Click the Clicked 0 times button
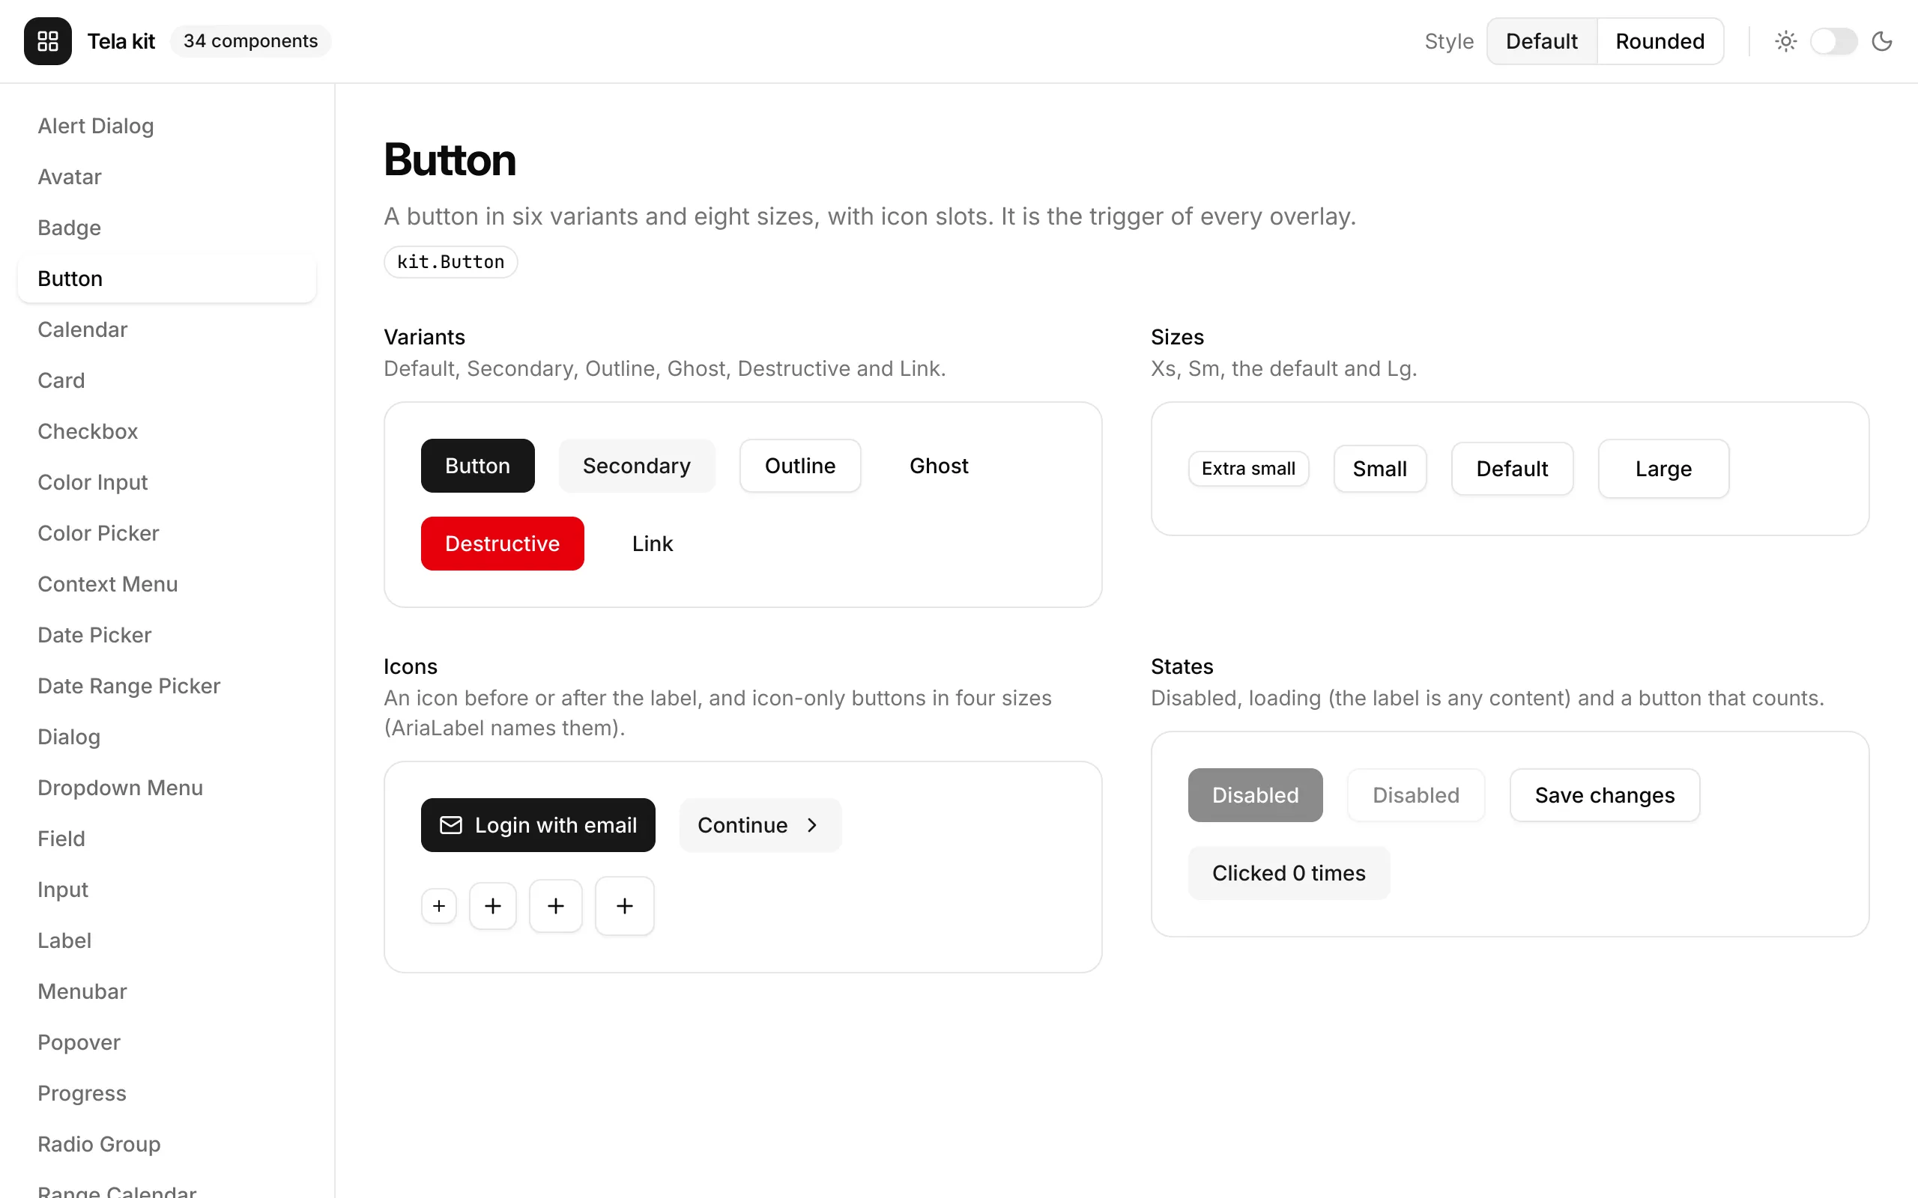This screenshot has width=1918, height=1198. point(1289,873)
